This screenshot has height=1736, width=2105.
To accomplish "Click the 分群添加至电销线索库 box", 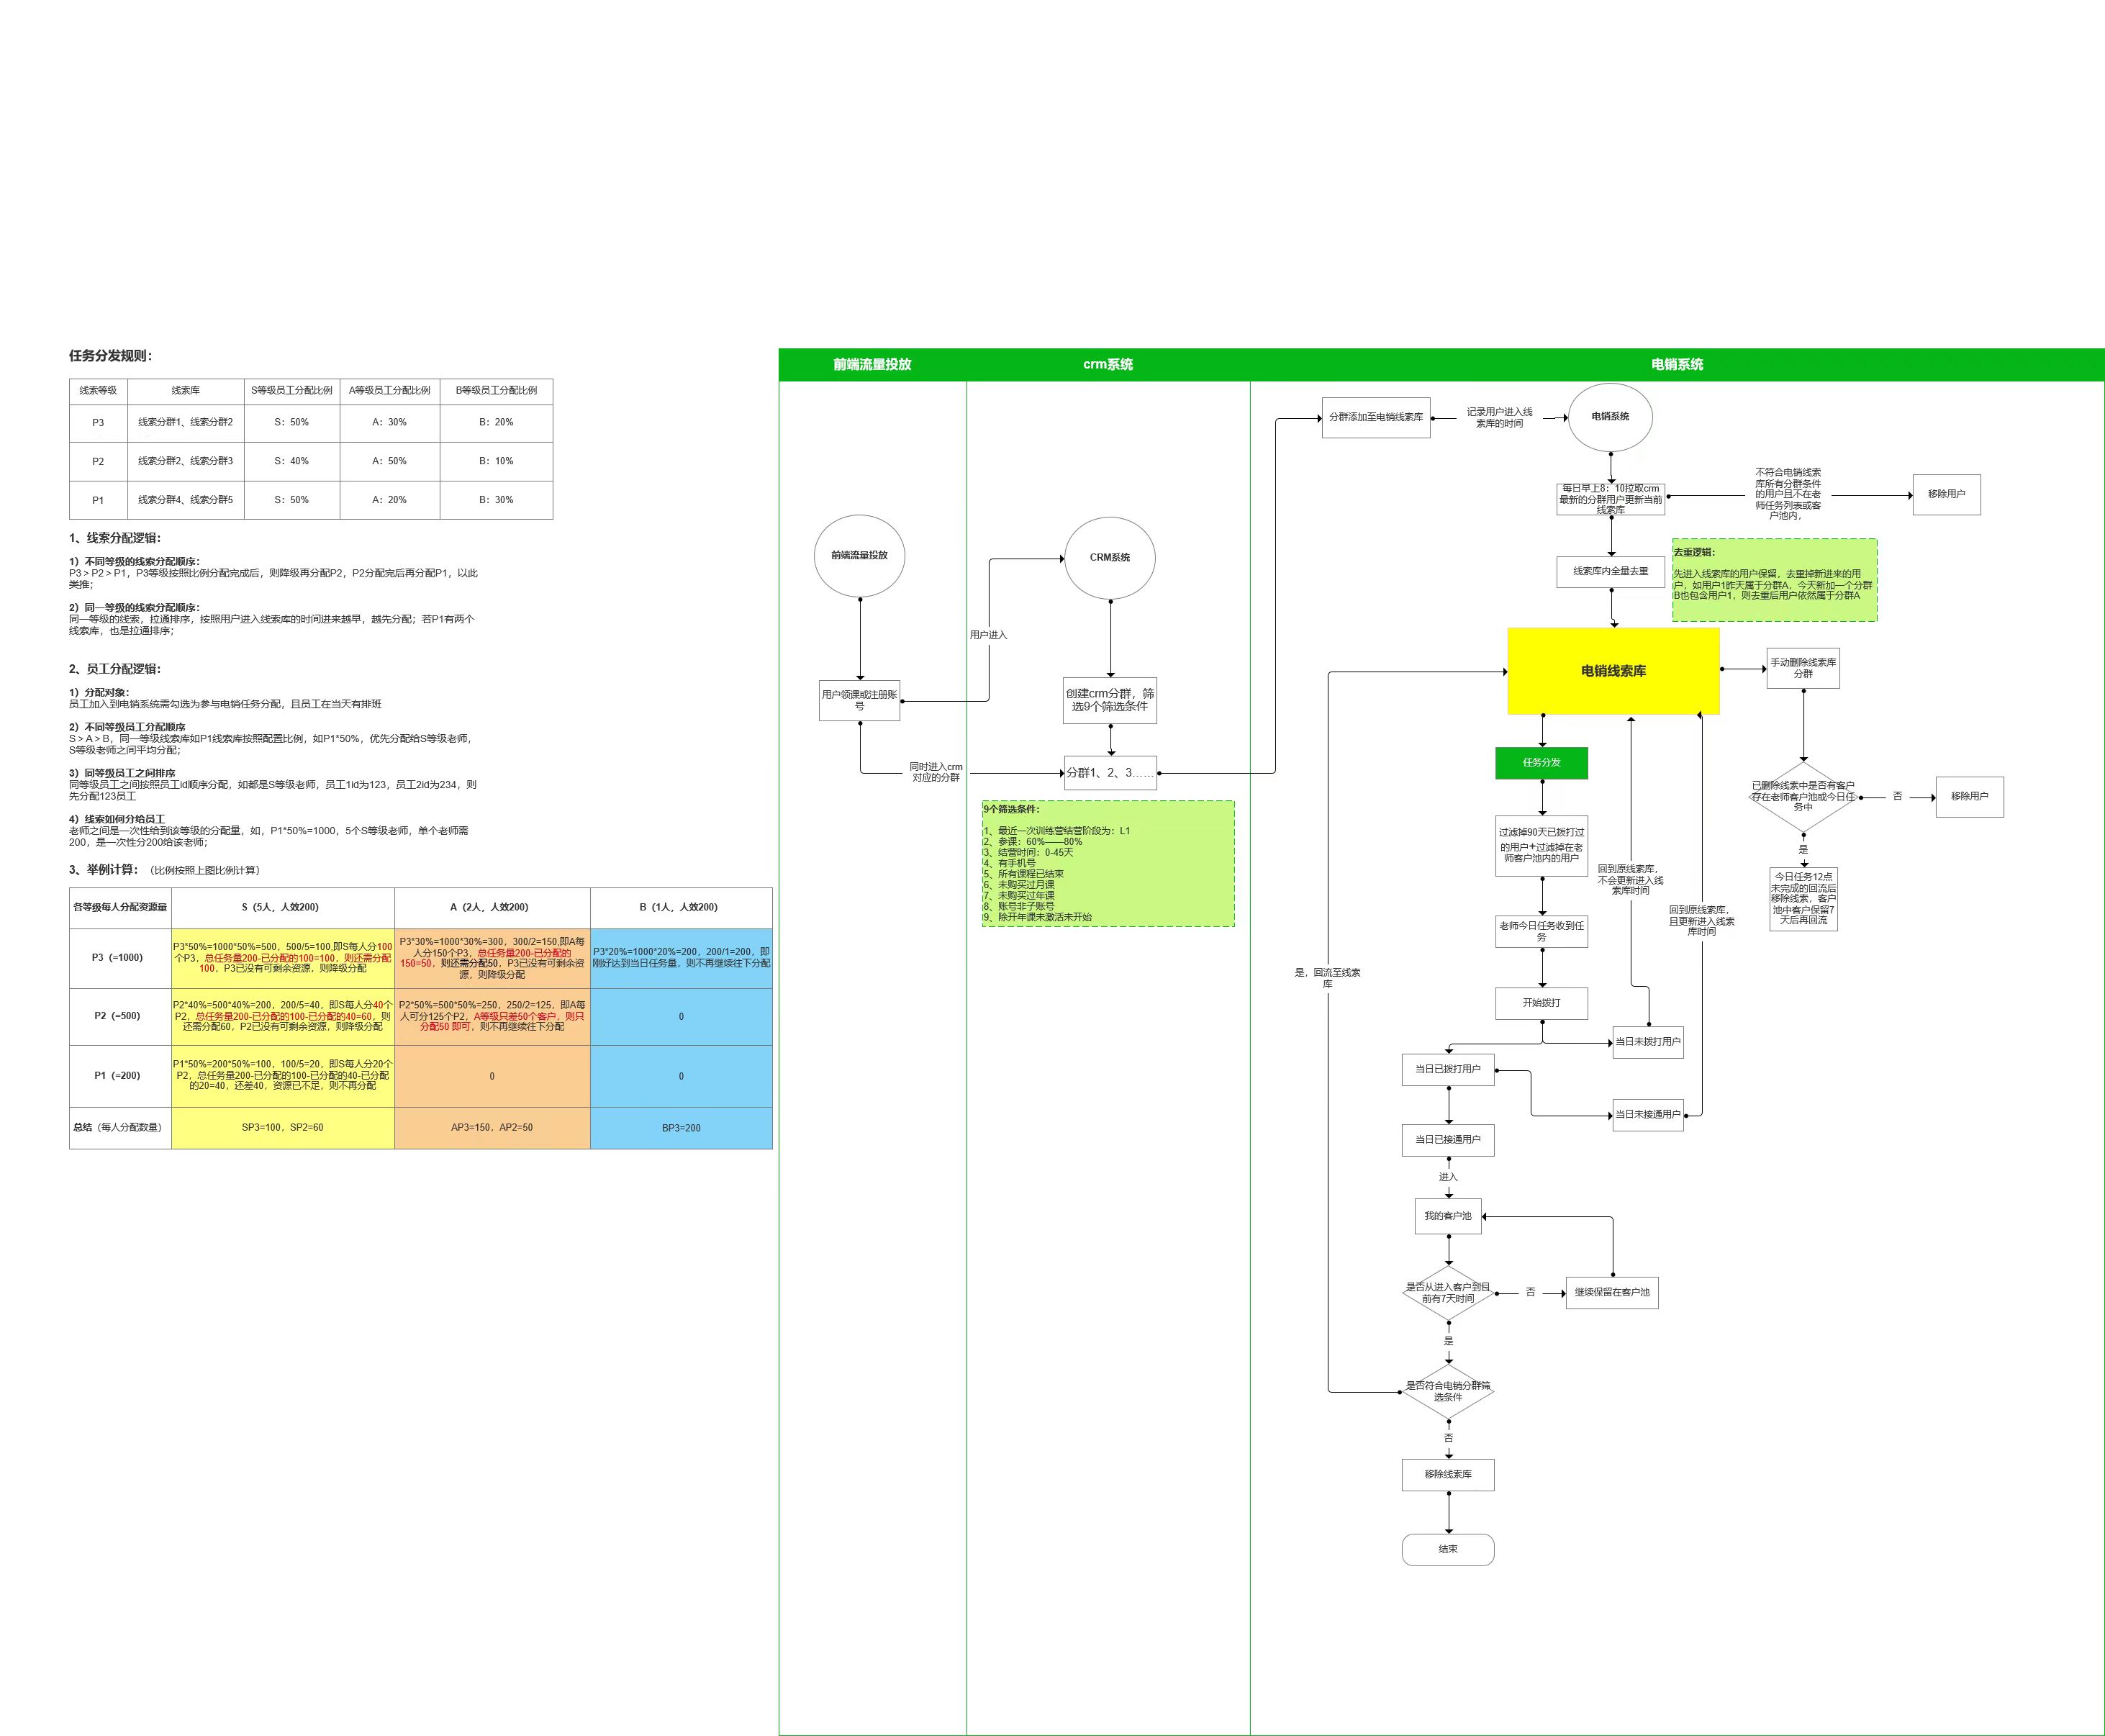I will pos(1375,417).
